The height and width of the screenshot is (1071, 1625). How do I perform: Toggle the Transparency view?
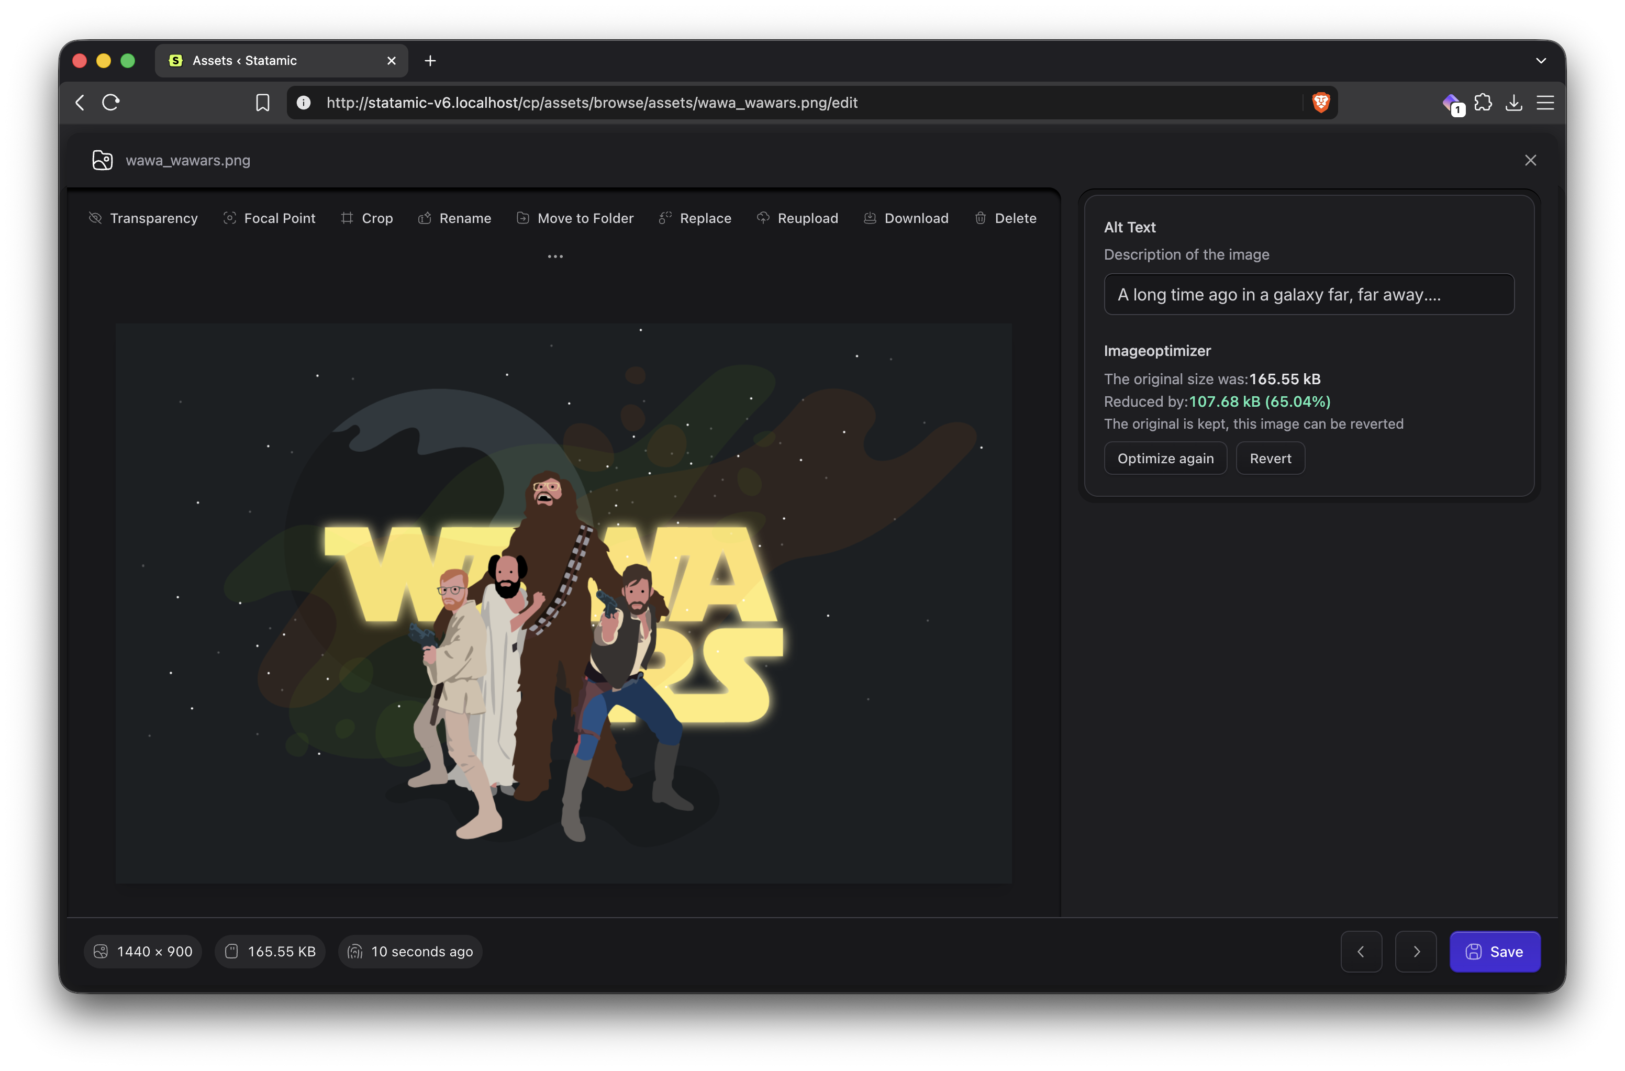[143, 218]
